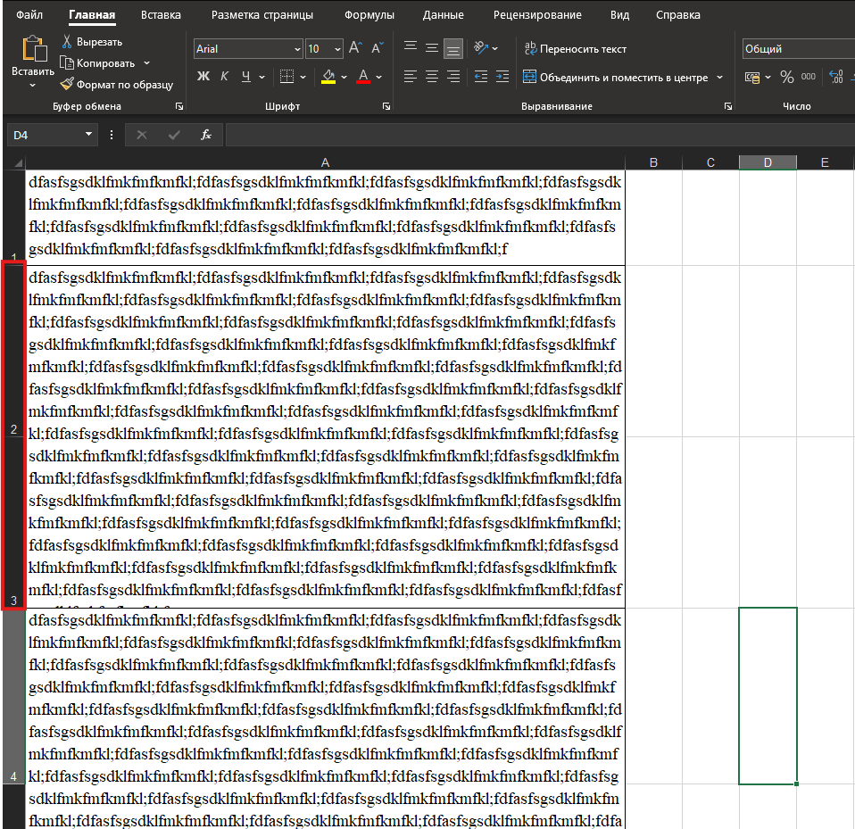Switch to Разметка страницы tab
The height and width of the screenshot is (829, 855).
pos(262,14)
